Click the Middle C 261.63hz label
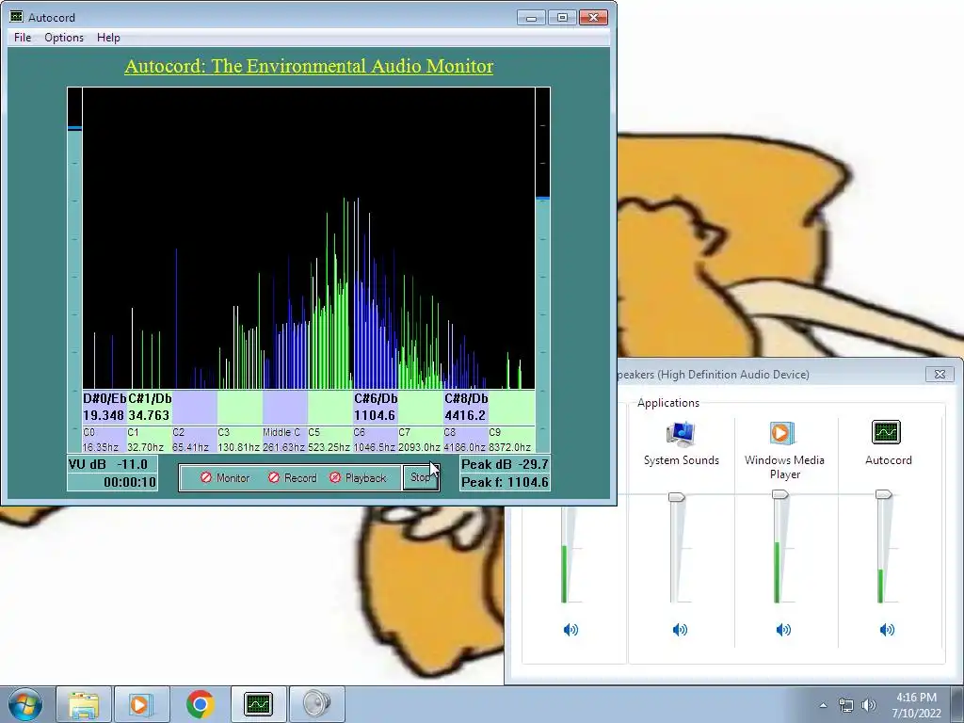 284,440
